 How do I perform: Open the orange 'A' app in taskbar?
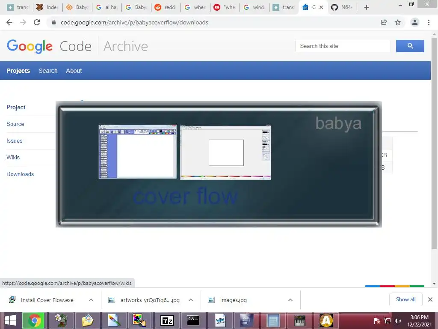pos(326,320)
